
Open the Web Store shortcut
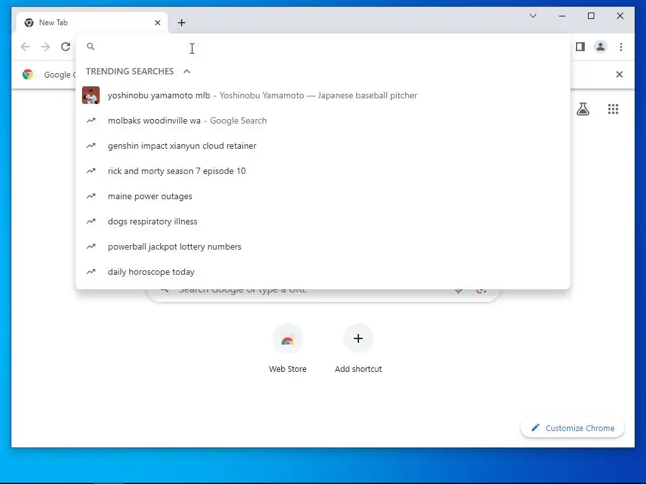288,349
